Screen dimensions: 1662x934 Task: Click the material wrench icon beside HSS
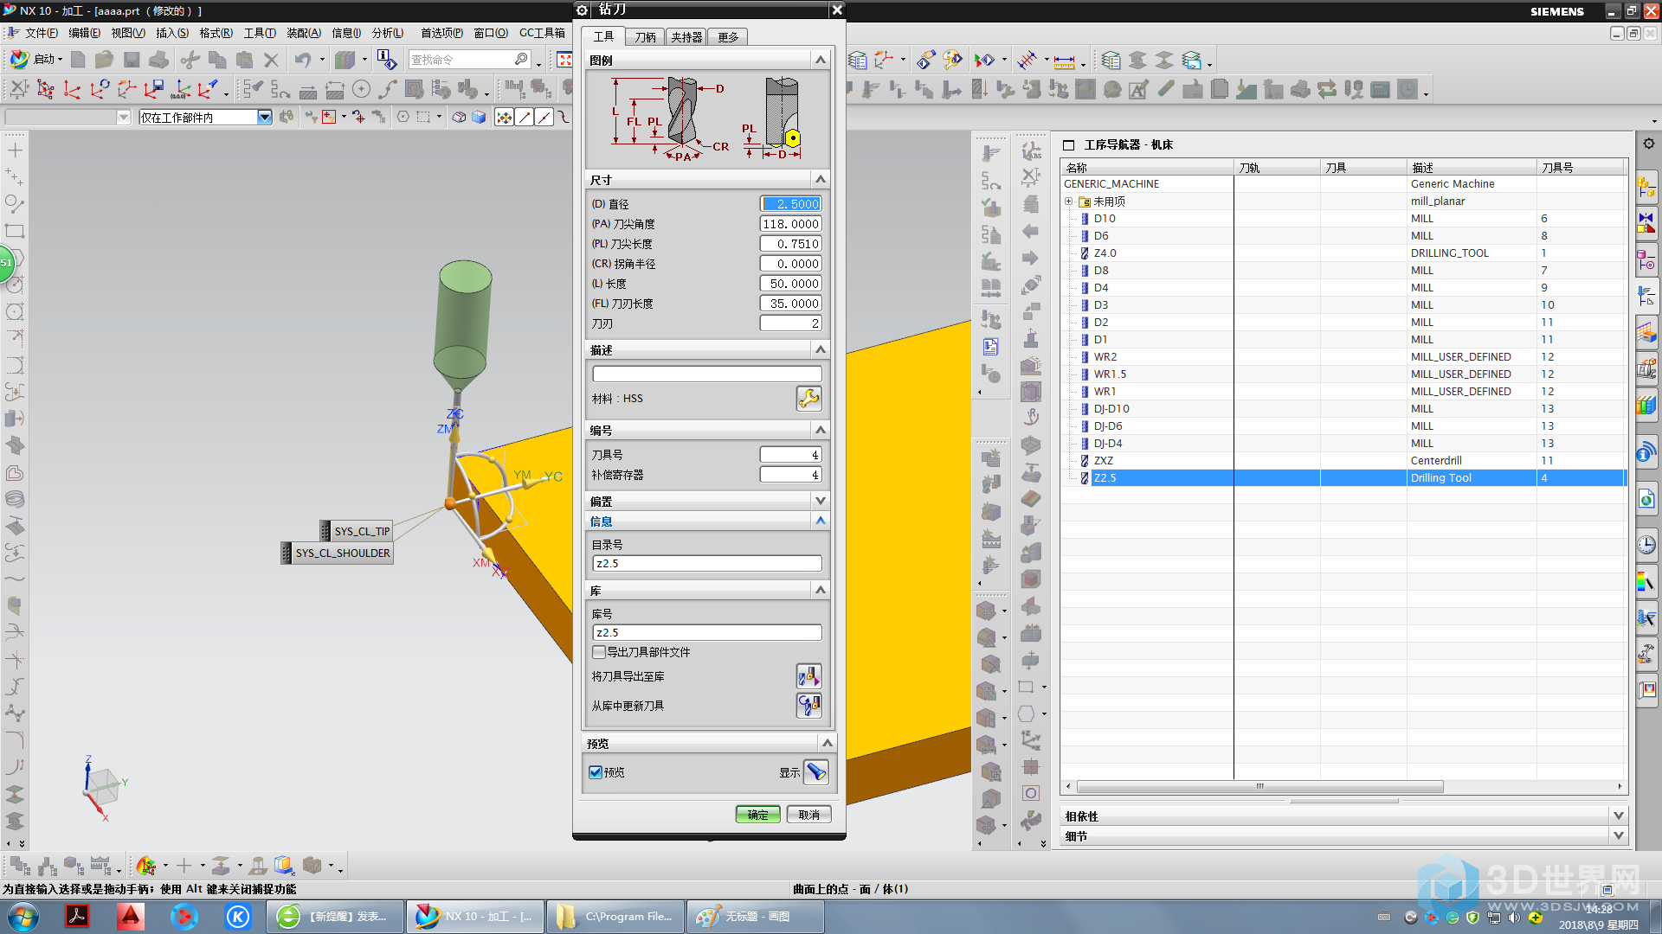(808, 399)
